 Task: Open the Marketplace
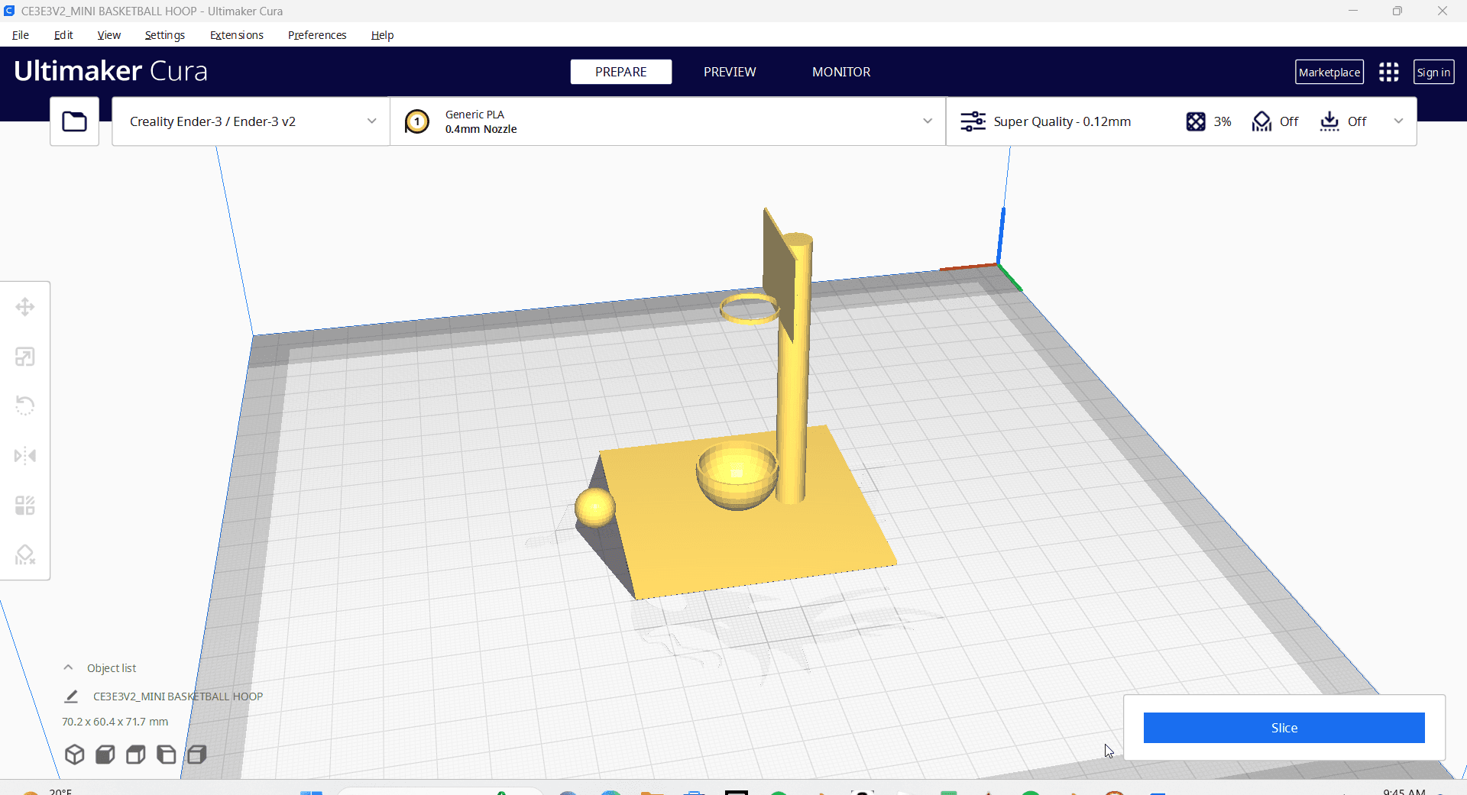pyautogui.click(x=1329, y=72)
